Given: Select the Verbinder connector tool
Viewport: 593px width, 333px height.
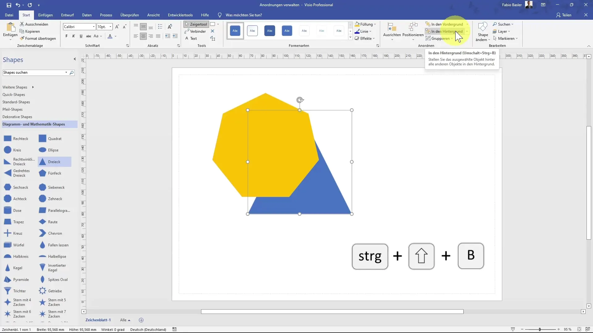Looking at the screenshot, I should [195, 31].
